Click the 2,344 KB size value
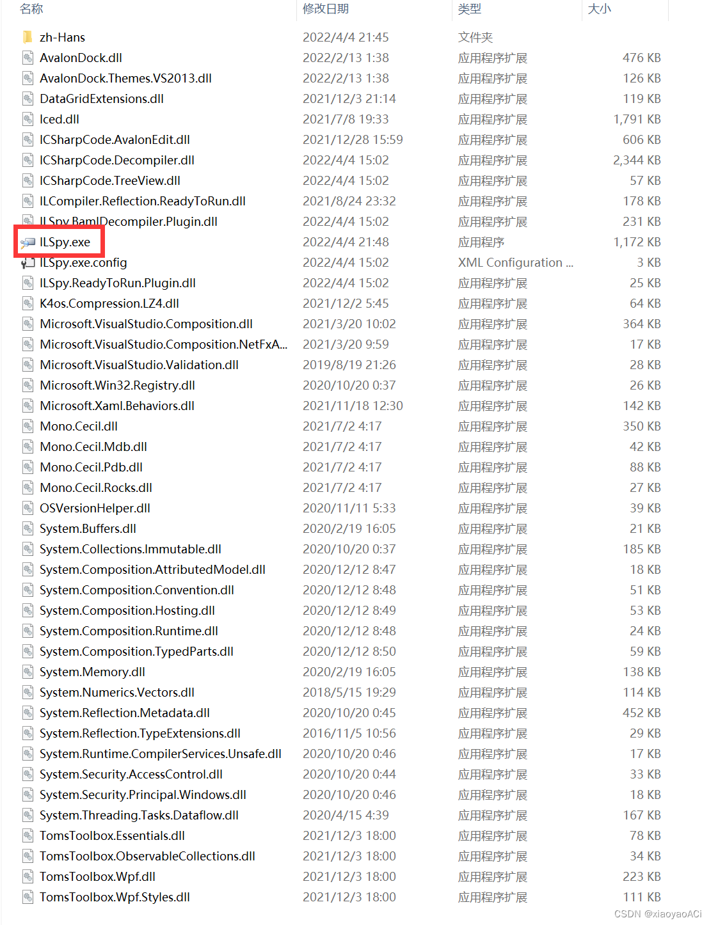711x925 pixels. click(x=637, y=160)
